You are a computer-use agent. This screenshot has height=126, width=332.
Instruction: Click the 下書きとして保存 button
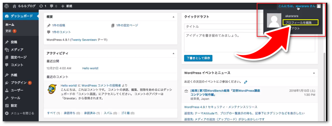click(198, 58)
